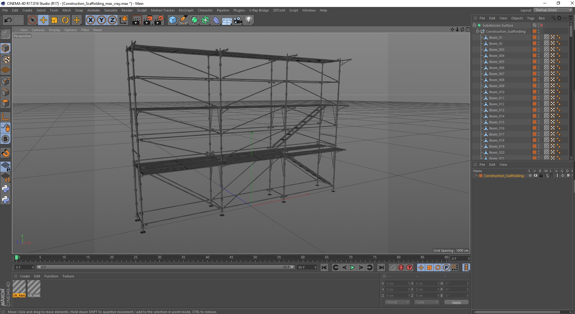The height and width of the screenshot is (314, 575).
Task: Switch to Texture mode in left sidebar
Action: (5, 59)
